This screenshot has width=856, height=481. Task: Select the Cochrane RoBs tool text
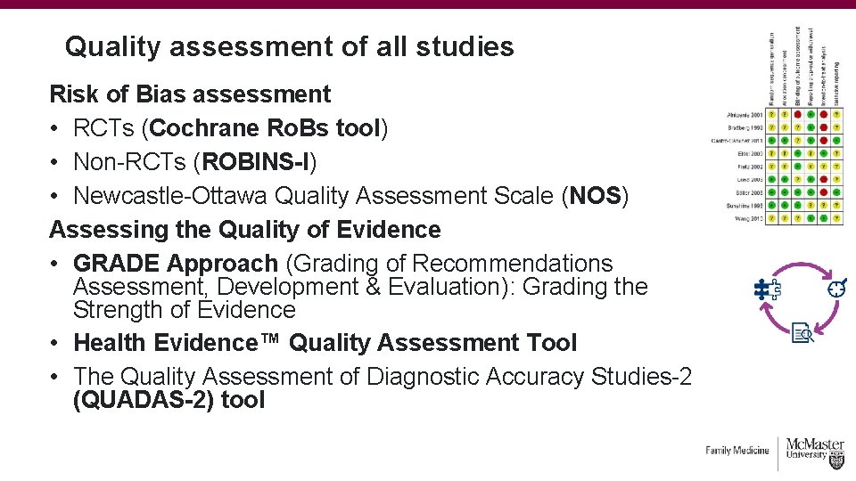[x=265, y=128]
